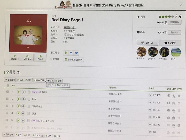Click the FLAC다운 item in the top toolbar
This screenshot has width=186, height=140.
[39, 80]
